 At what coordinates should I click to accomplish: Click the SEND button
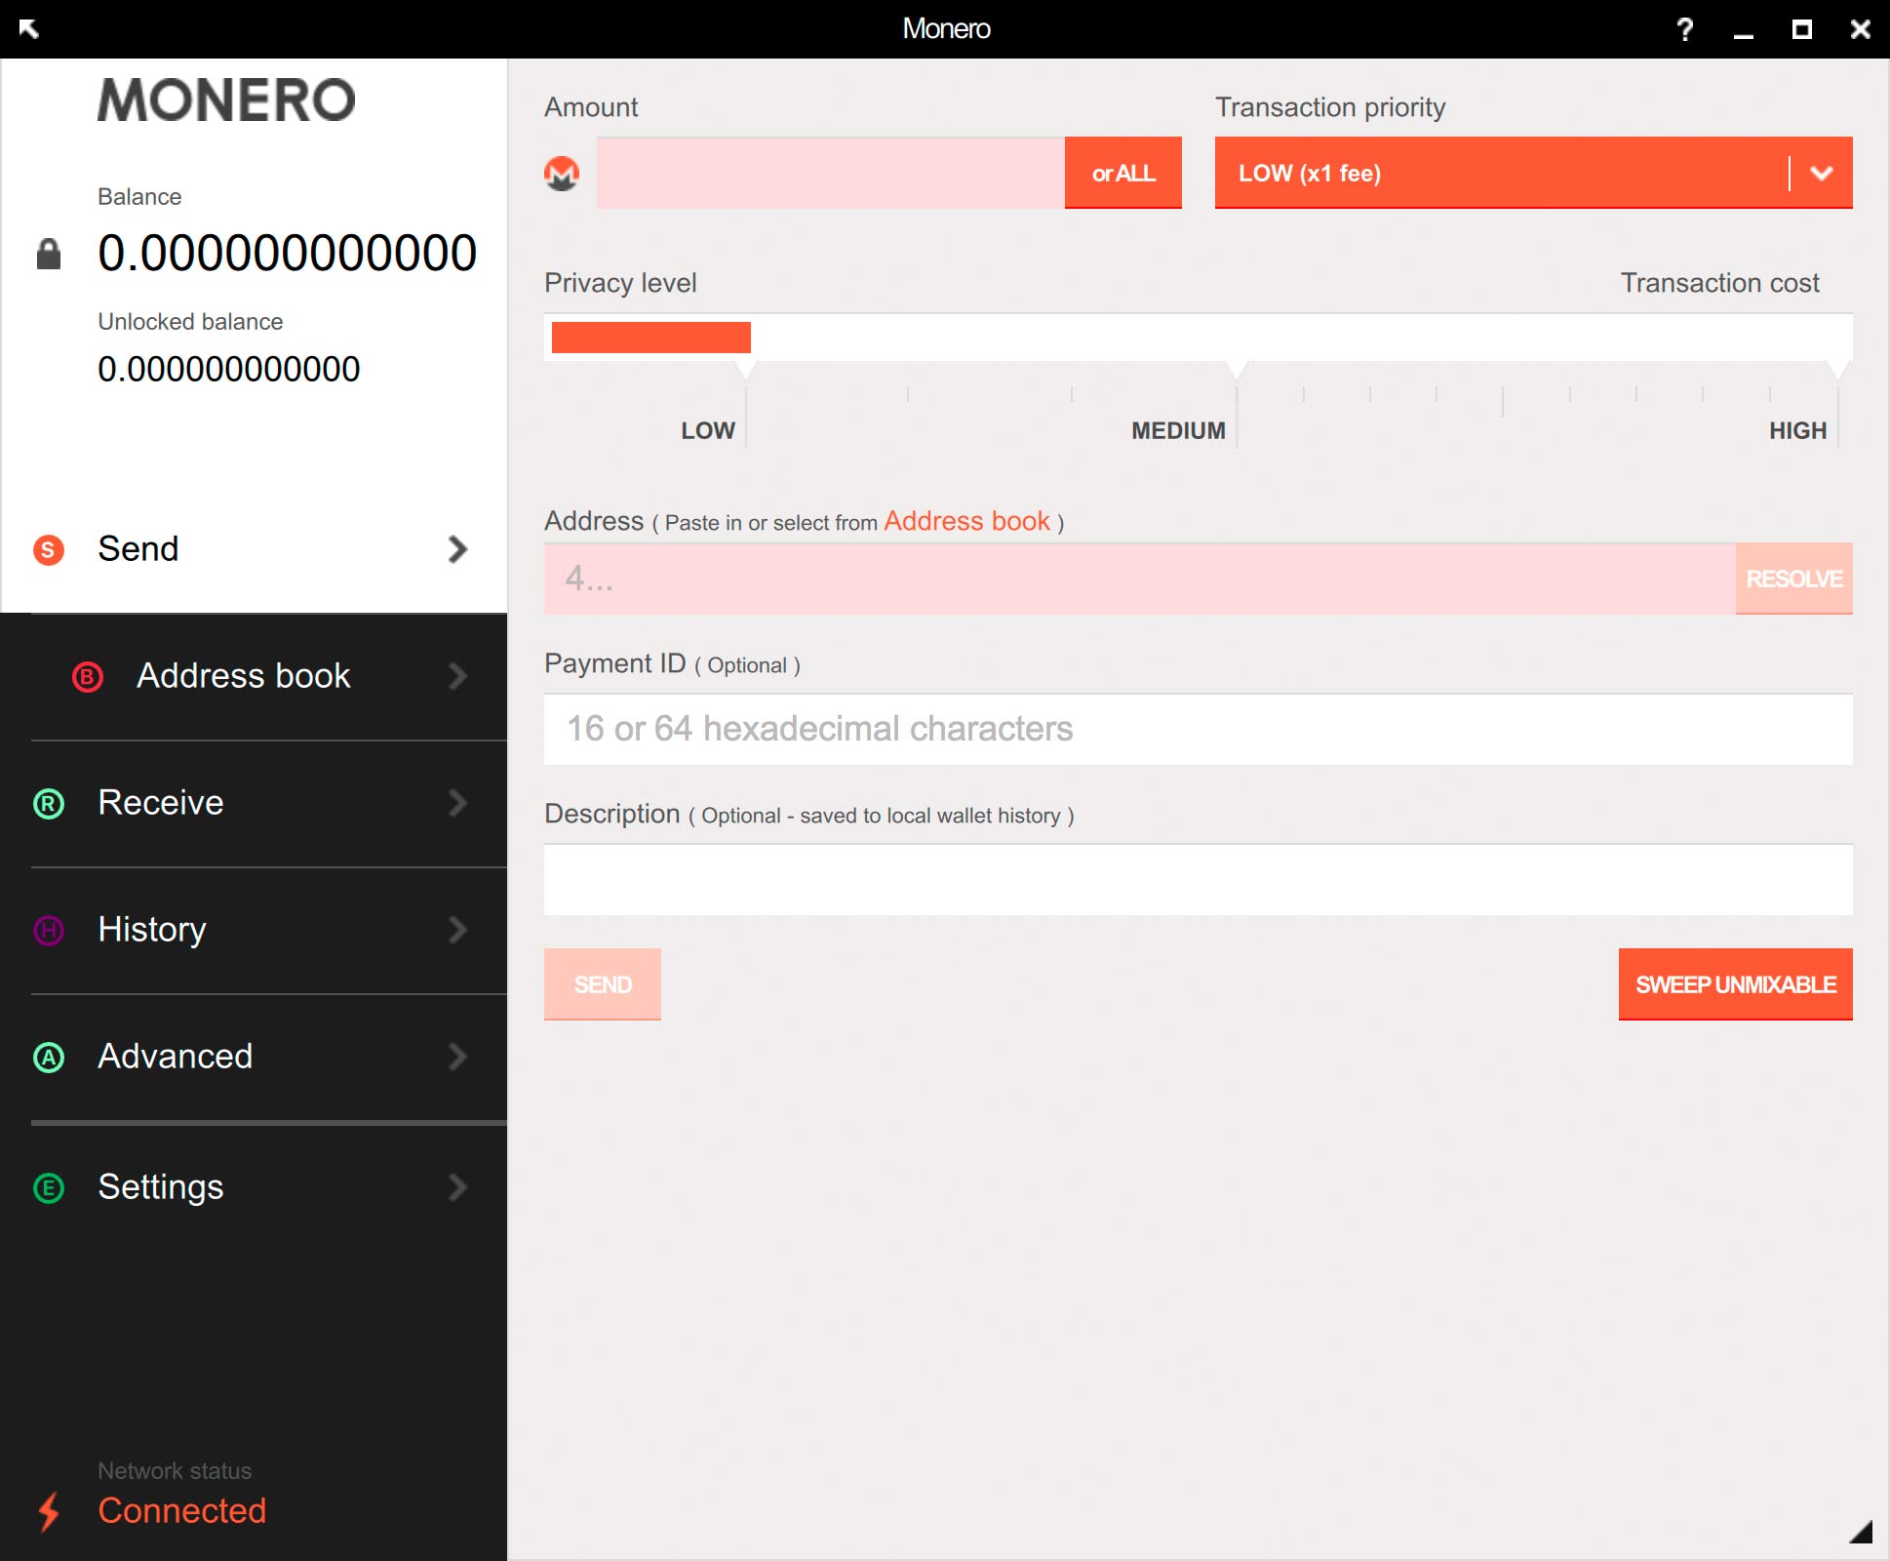pyautogui.click(x=603, y=984)
